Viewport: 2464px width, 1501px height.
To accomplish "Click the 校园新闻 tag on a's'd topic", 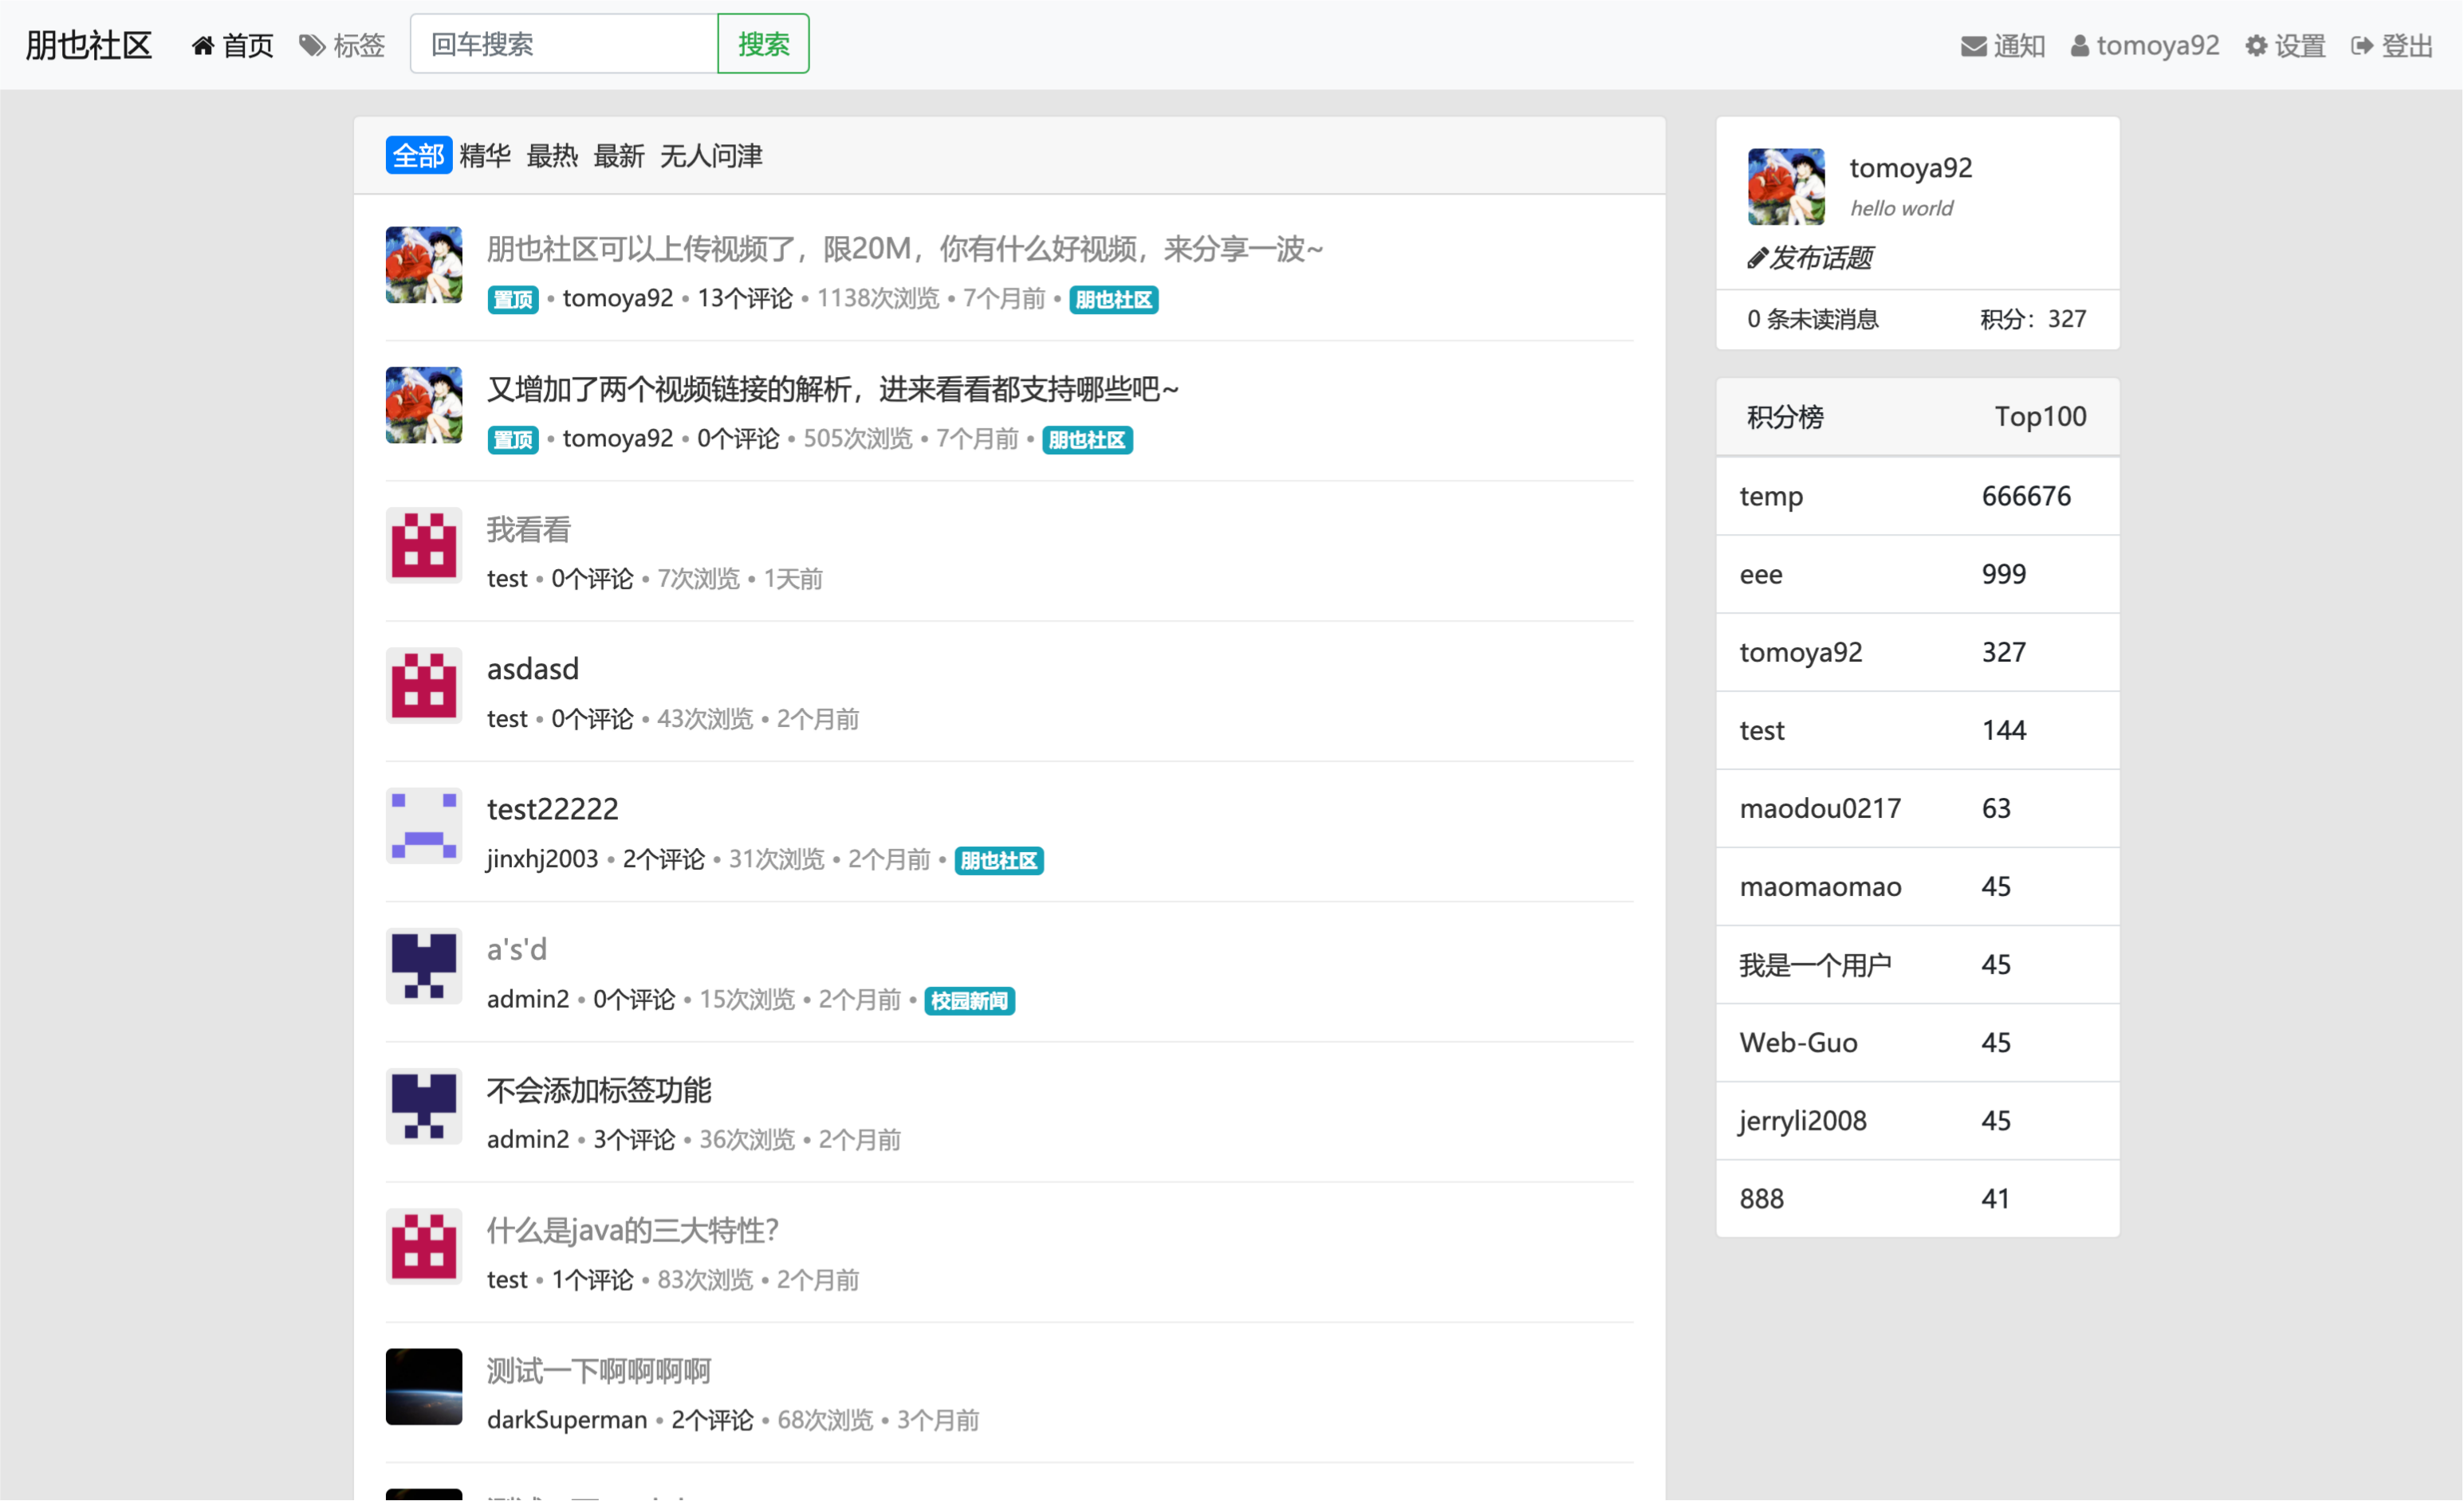I will [x=968, y=1000].
